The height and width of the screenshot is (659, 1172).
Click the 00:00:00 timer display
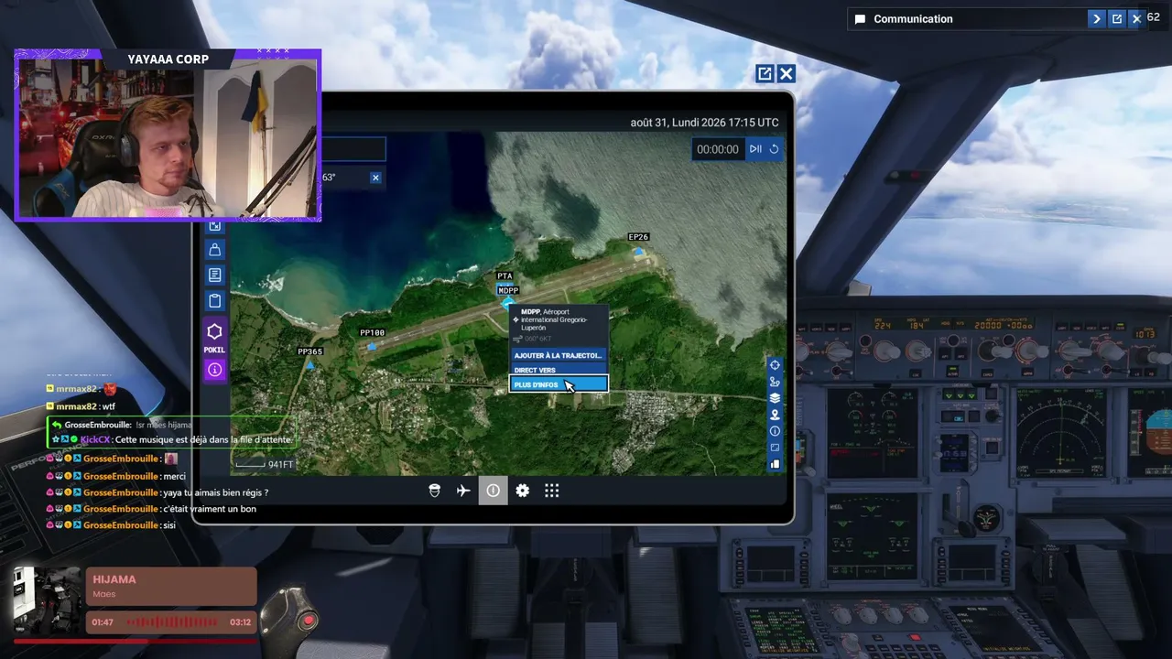point(718,149)
